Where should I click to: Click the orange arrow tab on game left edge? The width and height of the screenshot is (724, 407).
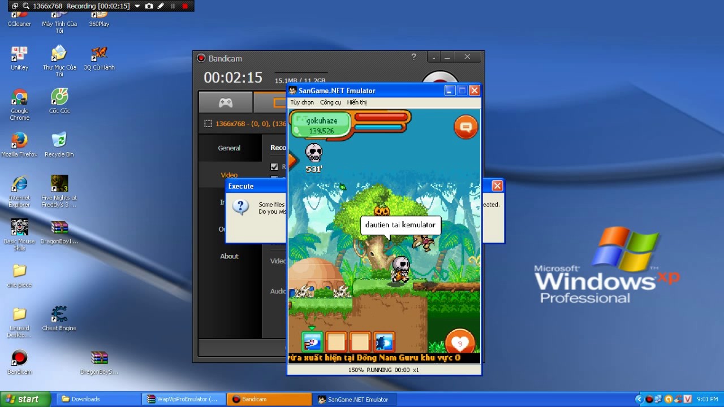292,161
